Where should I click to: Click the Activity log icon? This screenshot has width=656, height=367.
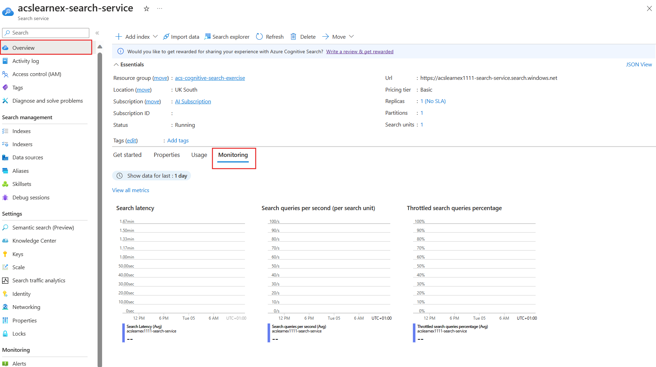5,61
